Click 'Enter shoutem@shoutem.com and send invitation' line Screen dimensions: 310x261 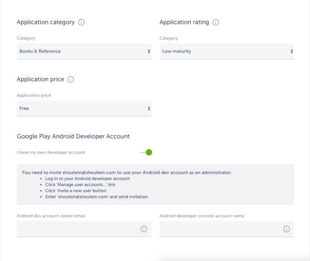point(97,197)
